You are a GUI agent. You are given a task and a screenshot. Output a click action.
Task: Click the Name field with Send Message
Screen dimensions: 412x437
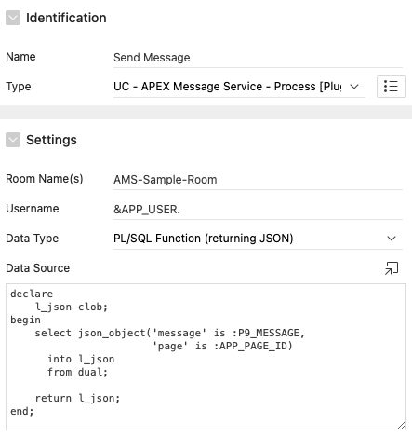pyautogui.click(x=258, y=58)
